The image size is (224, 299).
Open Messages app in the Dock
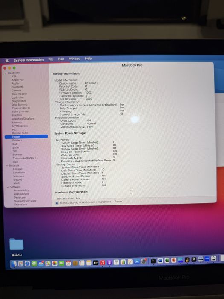34,264
